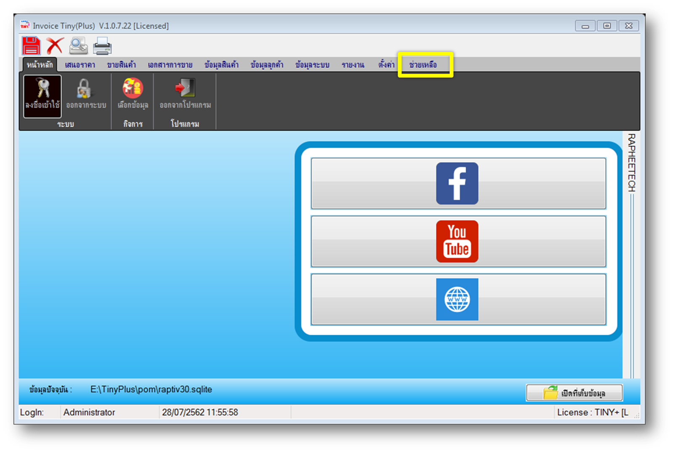This screenshot has height=452, width=673.
Task: Click the red floppy disk save icon
Action: pos(31,45)
